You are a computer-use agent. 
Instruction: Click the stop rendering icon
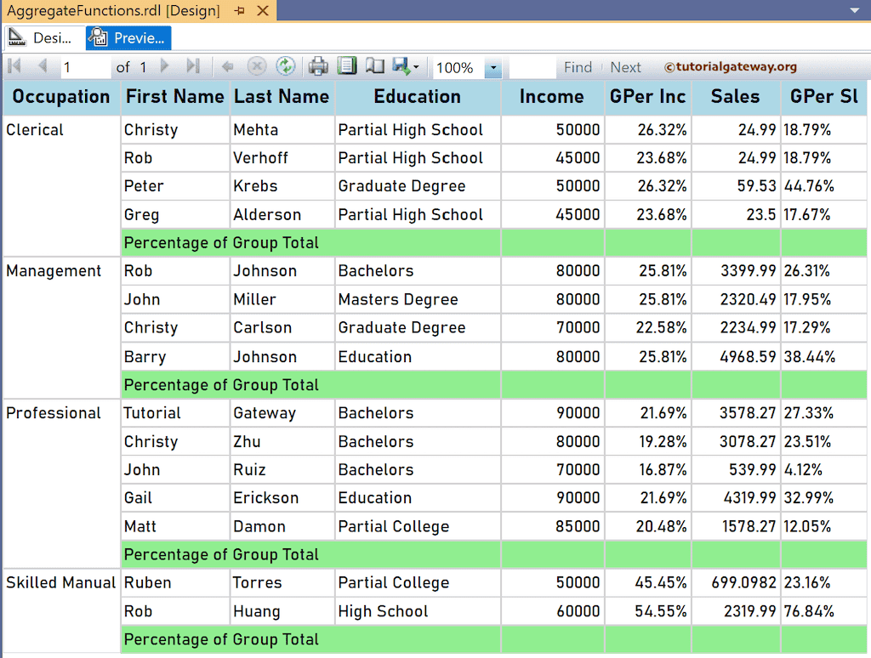[x=256, y=66]
